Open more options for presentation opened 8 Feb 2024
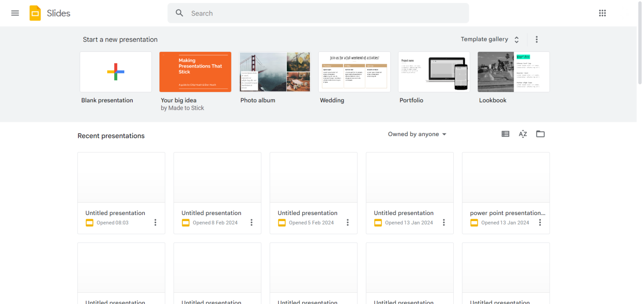 pos(252,223)
